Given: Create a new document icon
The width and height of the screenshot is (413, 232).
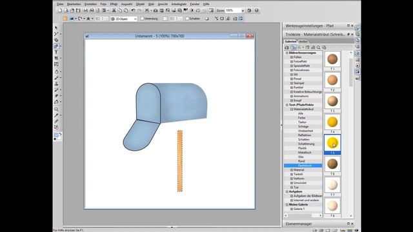Looking at the screenshot, I should tap(60, 10).
